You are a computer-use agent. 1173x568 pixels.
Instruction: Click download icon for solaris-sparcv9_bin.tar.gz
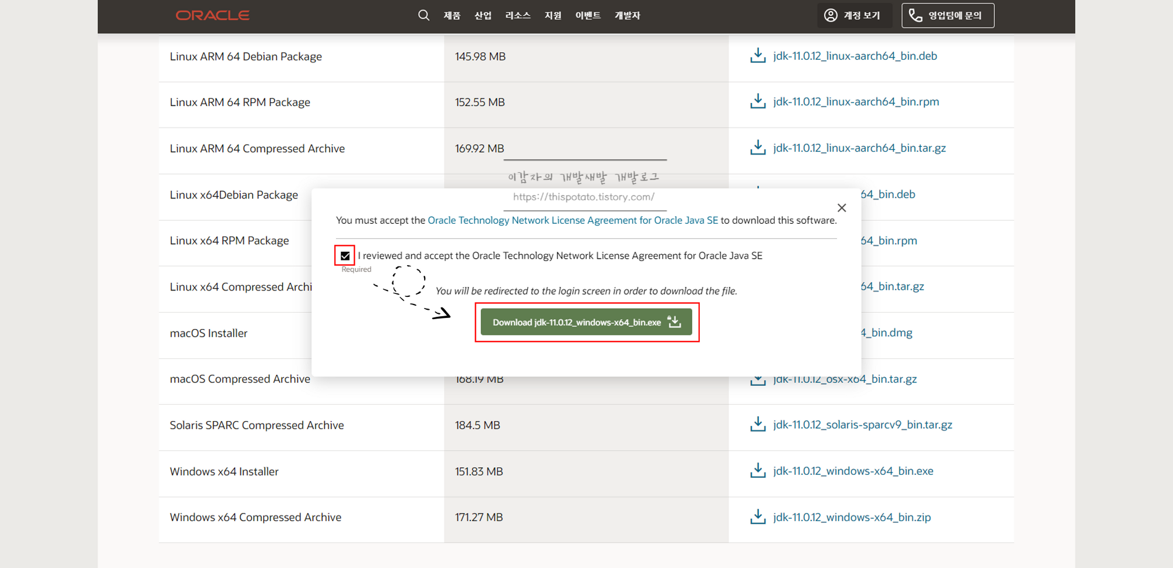click(x=758, y=425)
